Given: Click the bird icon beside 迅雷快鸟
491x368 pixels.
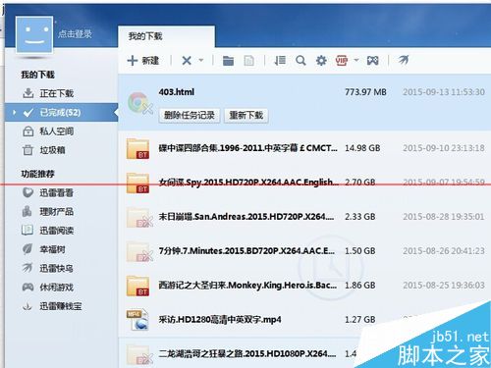Looking at the screenshot, I should coord(27,268).
